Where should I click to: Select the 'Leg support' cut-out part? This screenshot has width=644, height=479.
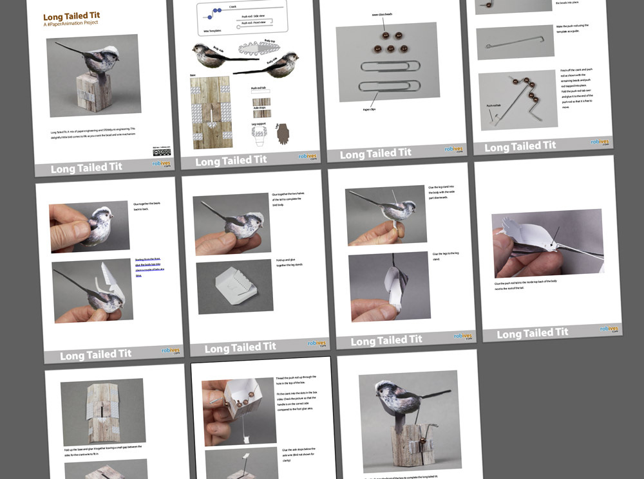[x=259, y=136]
